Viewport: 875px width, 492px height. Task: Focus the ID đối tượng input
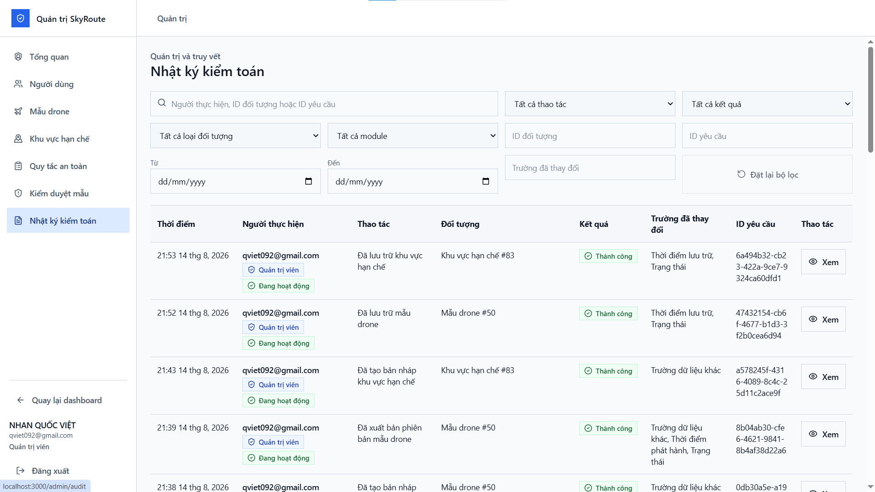pos(590,136)
